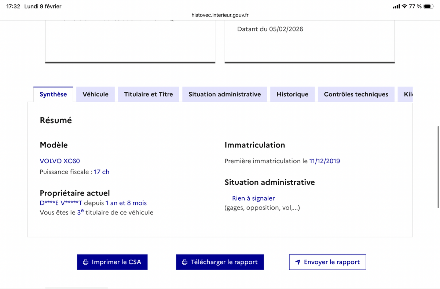The width and height of the screenshot is (440, 289).
Task: Tap the paper-plane icon on Envoyer le rapport
Action: pyautogui.click(x=298, y=262)
